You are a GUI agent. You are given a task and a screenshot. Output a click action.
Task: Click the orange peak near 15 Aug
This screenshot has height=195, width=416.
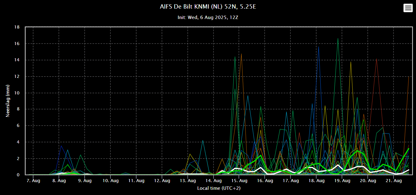pyautogui.click(x=241, y=54)
